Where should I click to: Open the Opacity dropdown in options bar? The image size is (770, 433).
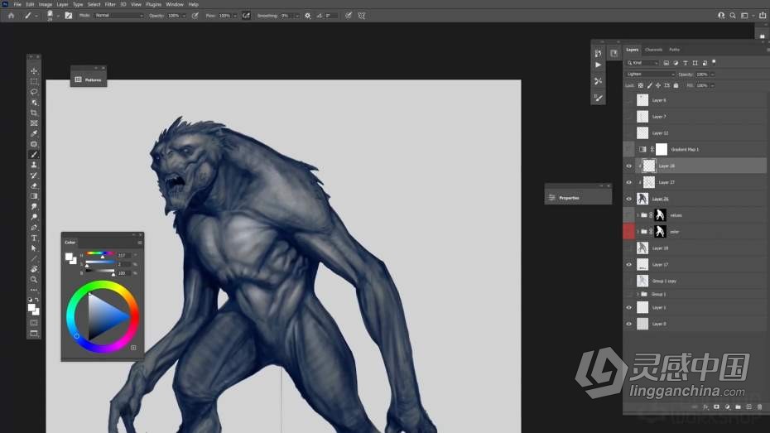pyautogui.click(x=184, y=16)
